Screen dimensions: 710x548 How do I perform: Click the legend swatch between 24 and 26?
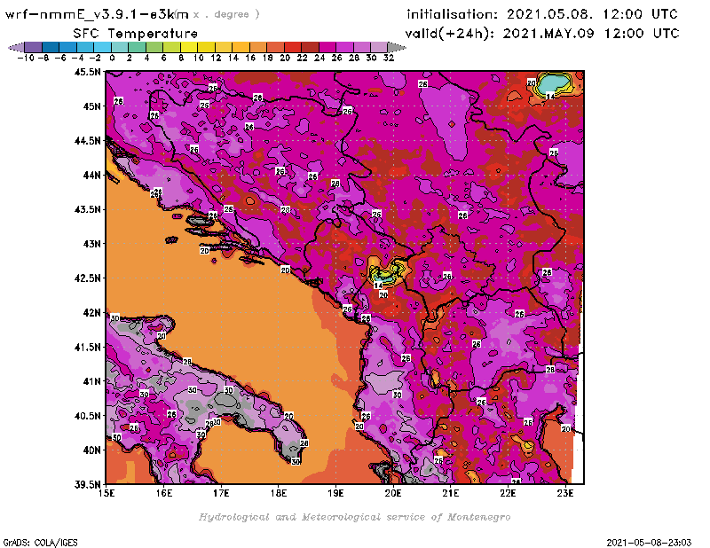pyautogui.click(x=327, y=47)
